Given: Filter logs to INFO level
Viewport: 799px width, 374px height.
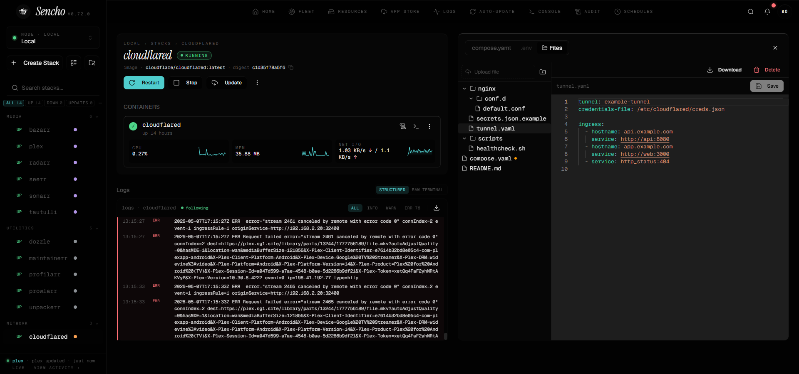Looking at the screenshot, I should [372, 208].
